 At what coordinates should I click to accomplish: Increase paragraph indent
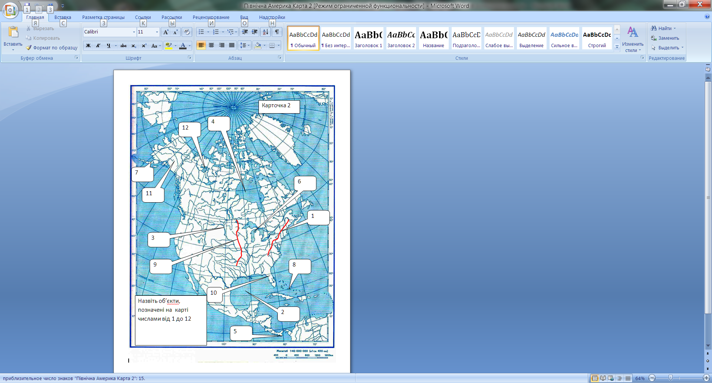coord(255,32)
